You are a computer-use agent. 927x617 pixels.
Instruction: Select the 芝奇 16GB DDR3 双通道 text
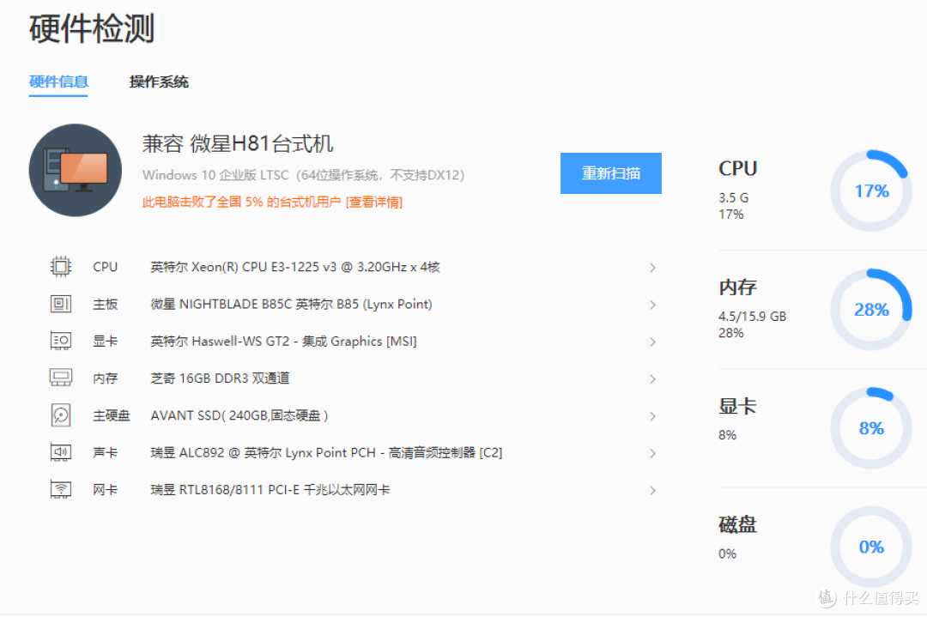tap(220, 378)
